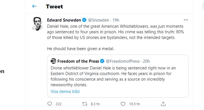204x110 pixels.
Task: View the 8,3 tn retweets count
Action: click(95, 104)
